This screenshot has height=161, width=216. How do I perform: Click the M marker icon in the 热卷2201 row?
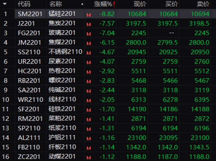(89, 72)
